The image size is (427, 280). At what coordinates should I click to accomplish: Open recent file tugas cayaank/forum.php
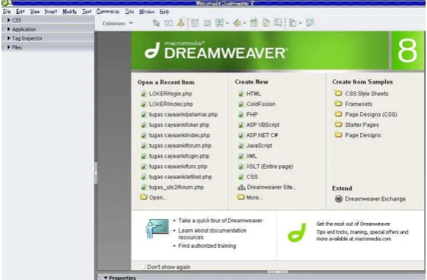[180, 146]
